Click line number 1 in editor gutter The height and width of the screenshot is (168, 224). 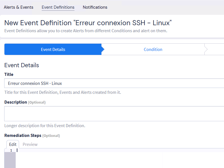click(x=11, y=150)
